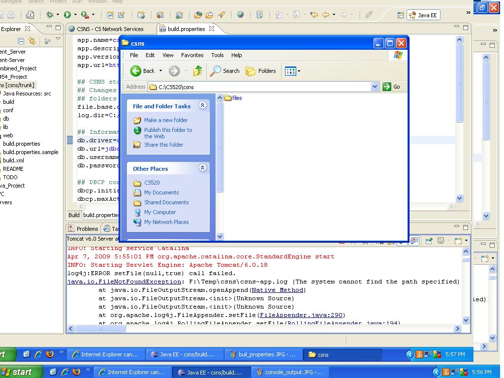The image size is (504, 378).
Task: Click the Make a new folder link
Action: click(x=165, y=120)
